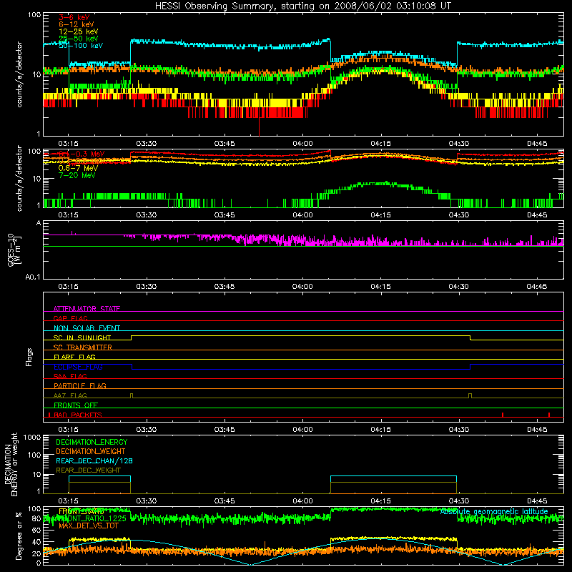Select the blue ECLIPSE_FLAG label
572x572 pixels.
click(x=78, y=367)
